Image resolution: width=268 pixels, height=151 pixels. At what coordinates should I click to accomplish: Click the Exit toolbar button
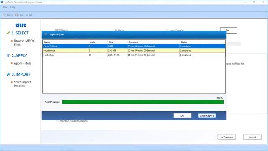click(29, 15)
